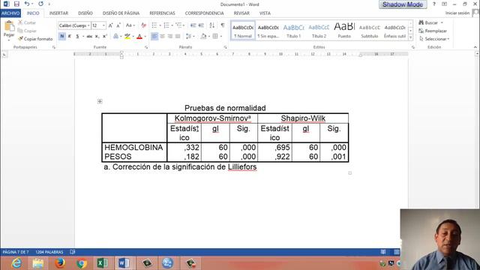Apply the Título 1 style
The image size is (480, 270).
click(293, 31)
